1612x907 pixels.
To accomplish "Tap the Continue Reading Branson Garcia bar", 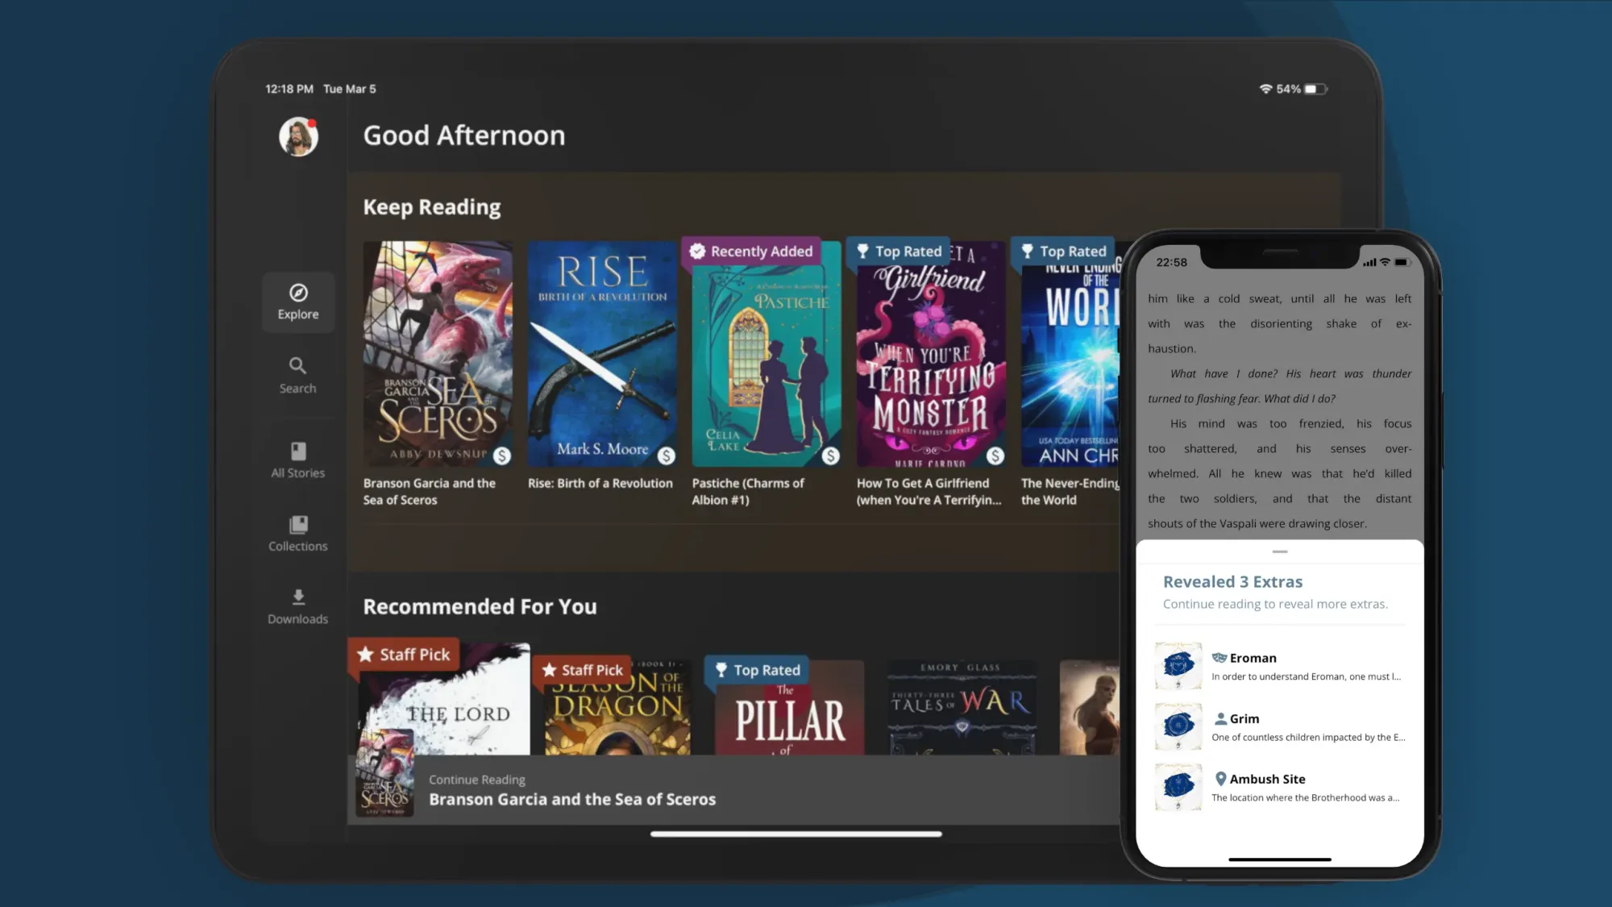I will pyautogui.click(x=733, y=789).
